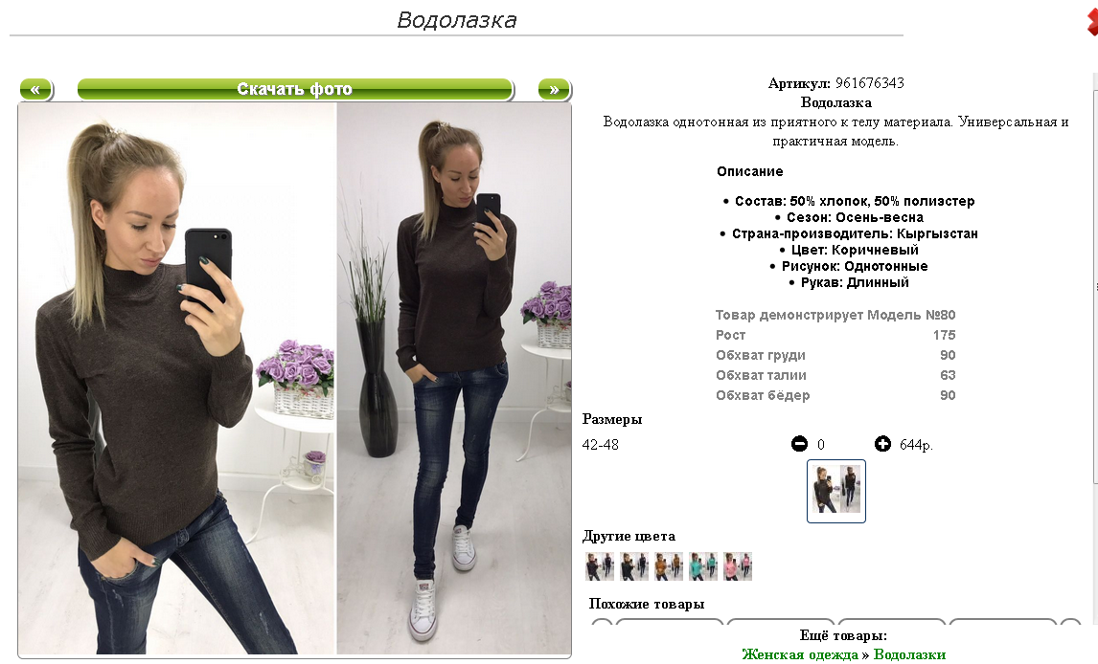Open the Женская одежда category link
This screenshot has width=1098, height=664.
800,655
